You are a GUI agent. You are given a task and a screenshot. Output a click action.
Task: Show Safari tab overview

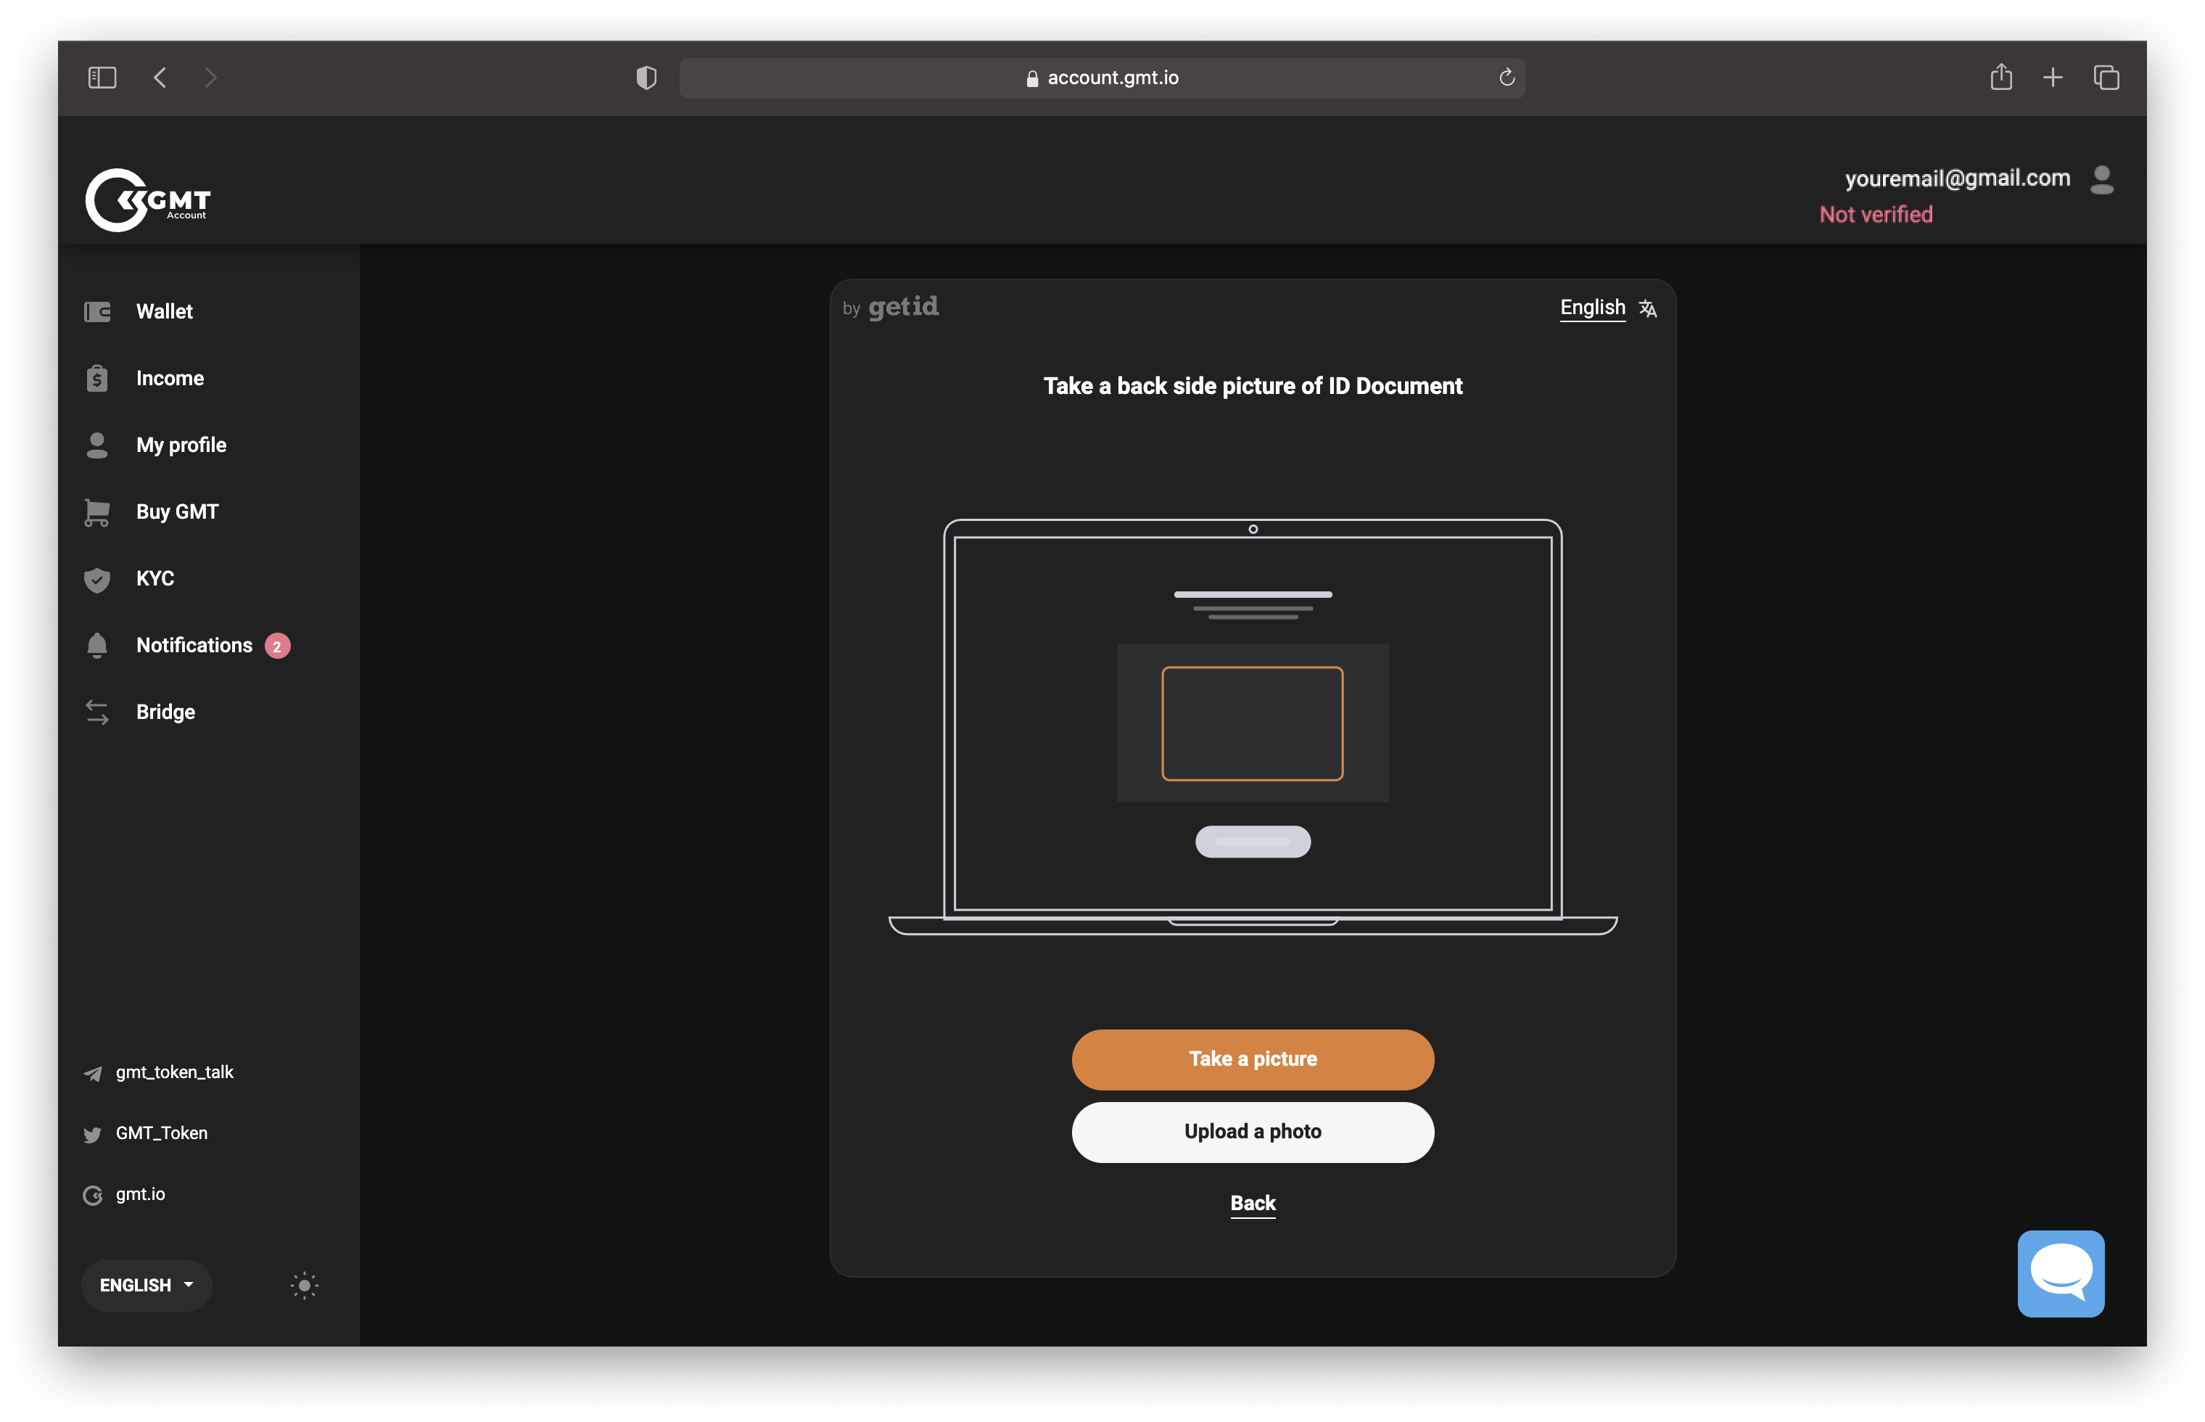(2106, 78)
